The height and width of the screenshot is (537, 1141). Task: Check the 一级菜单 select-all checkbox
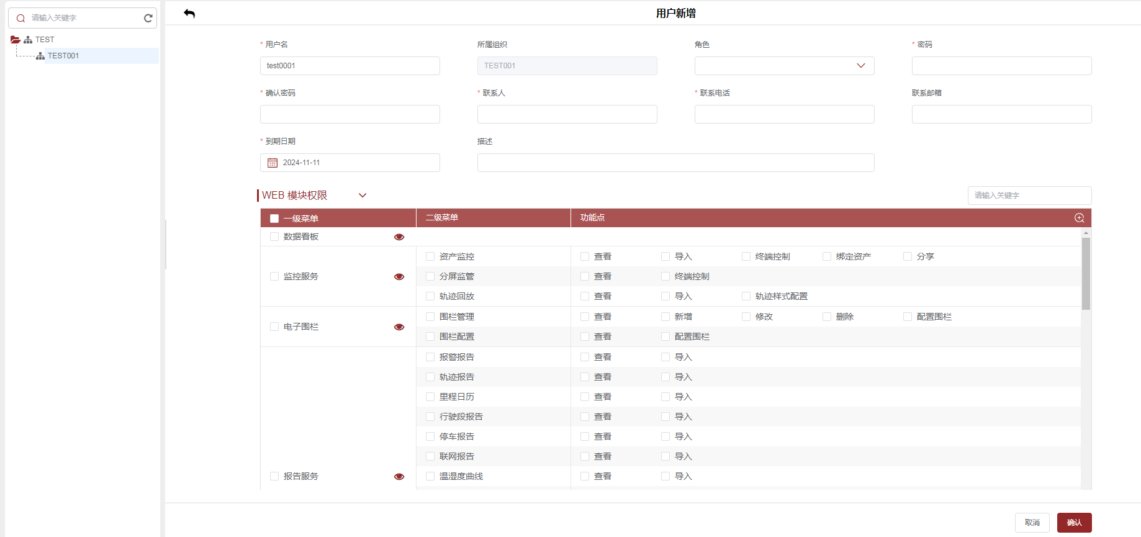pyautogui.click(x=274, y=219)
